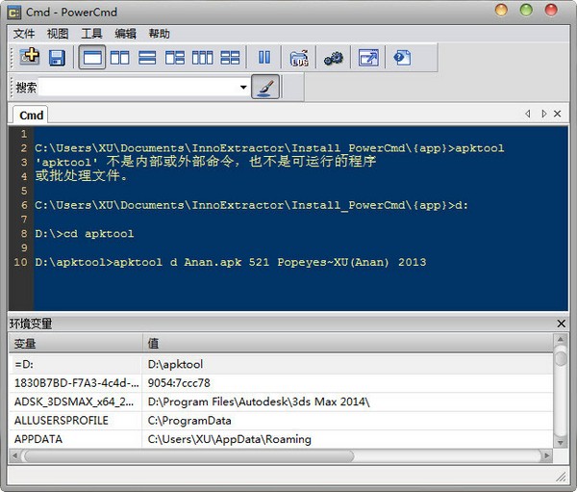Click the fullscreen window icon
577x492 pixels.
pyautogui.click(x=368, y=58)
